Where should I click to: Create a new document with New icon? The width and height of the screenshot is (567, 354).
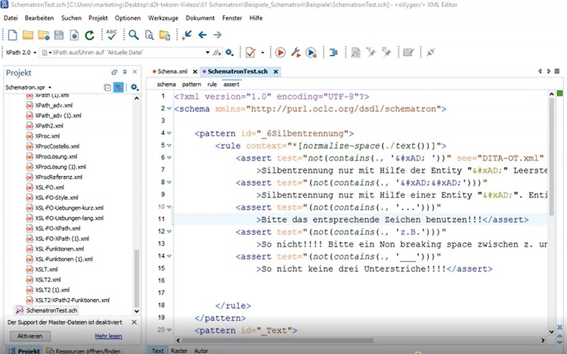[12, 35]
